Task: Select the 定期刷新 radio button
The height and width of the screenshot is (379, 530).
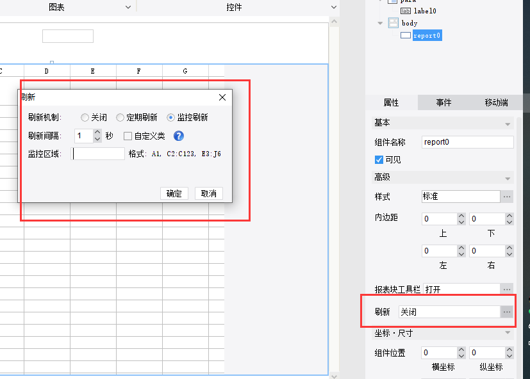Action: [120, 118]
